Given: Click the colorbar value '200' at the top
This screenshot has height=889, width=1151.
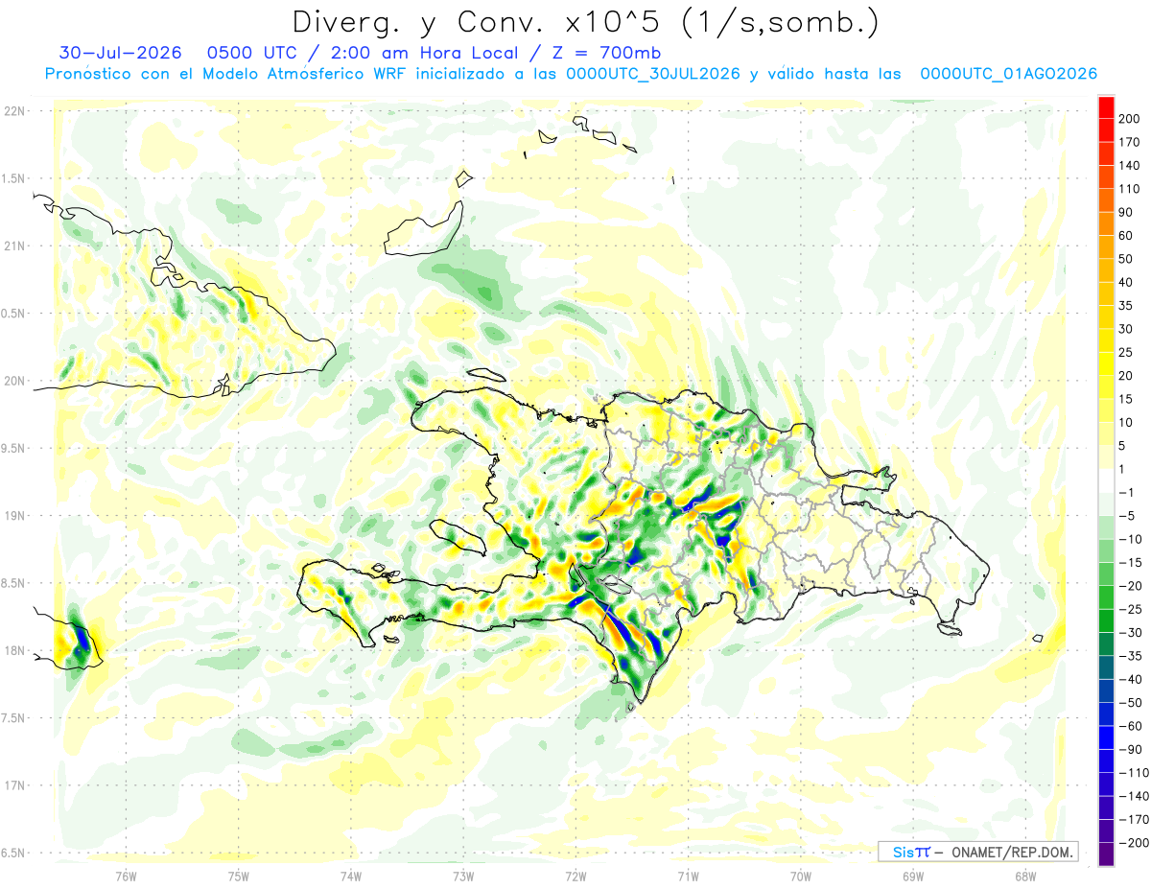Looking at the screenshot, I should tap(1129, 119).
